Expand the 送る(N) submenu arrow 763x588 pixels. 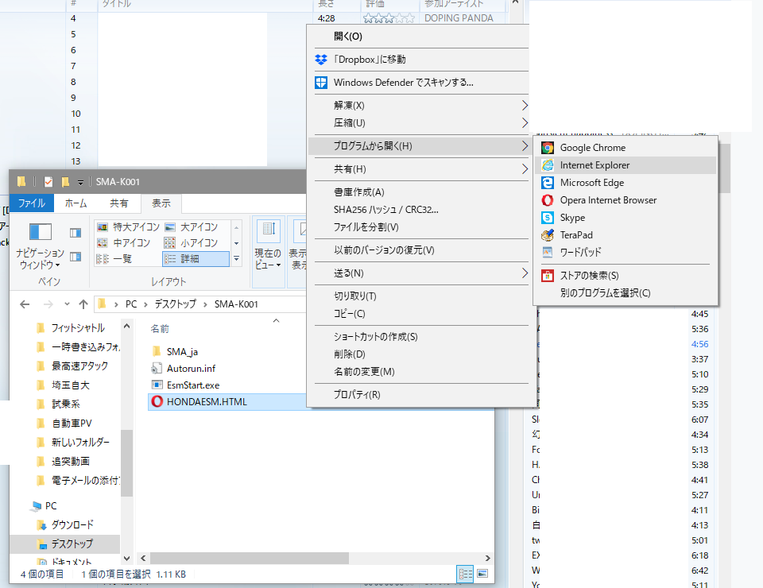(x=525, y=273)
